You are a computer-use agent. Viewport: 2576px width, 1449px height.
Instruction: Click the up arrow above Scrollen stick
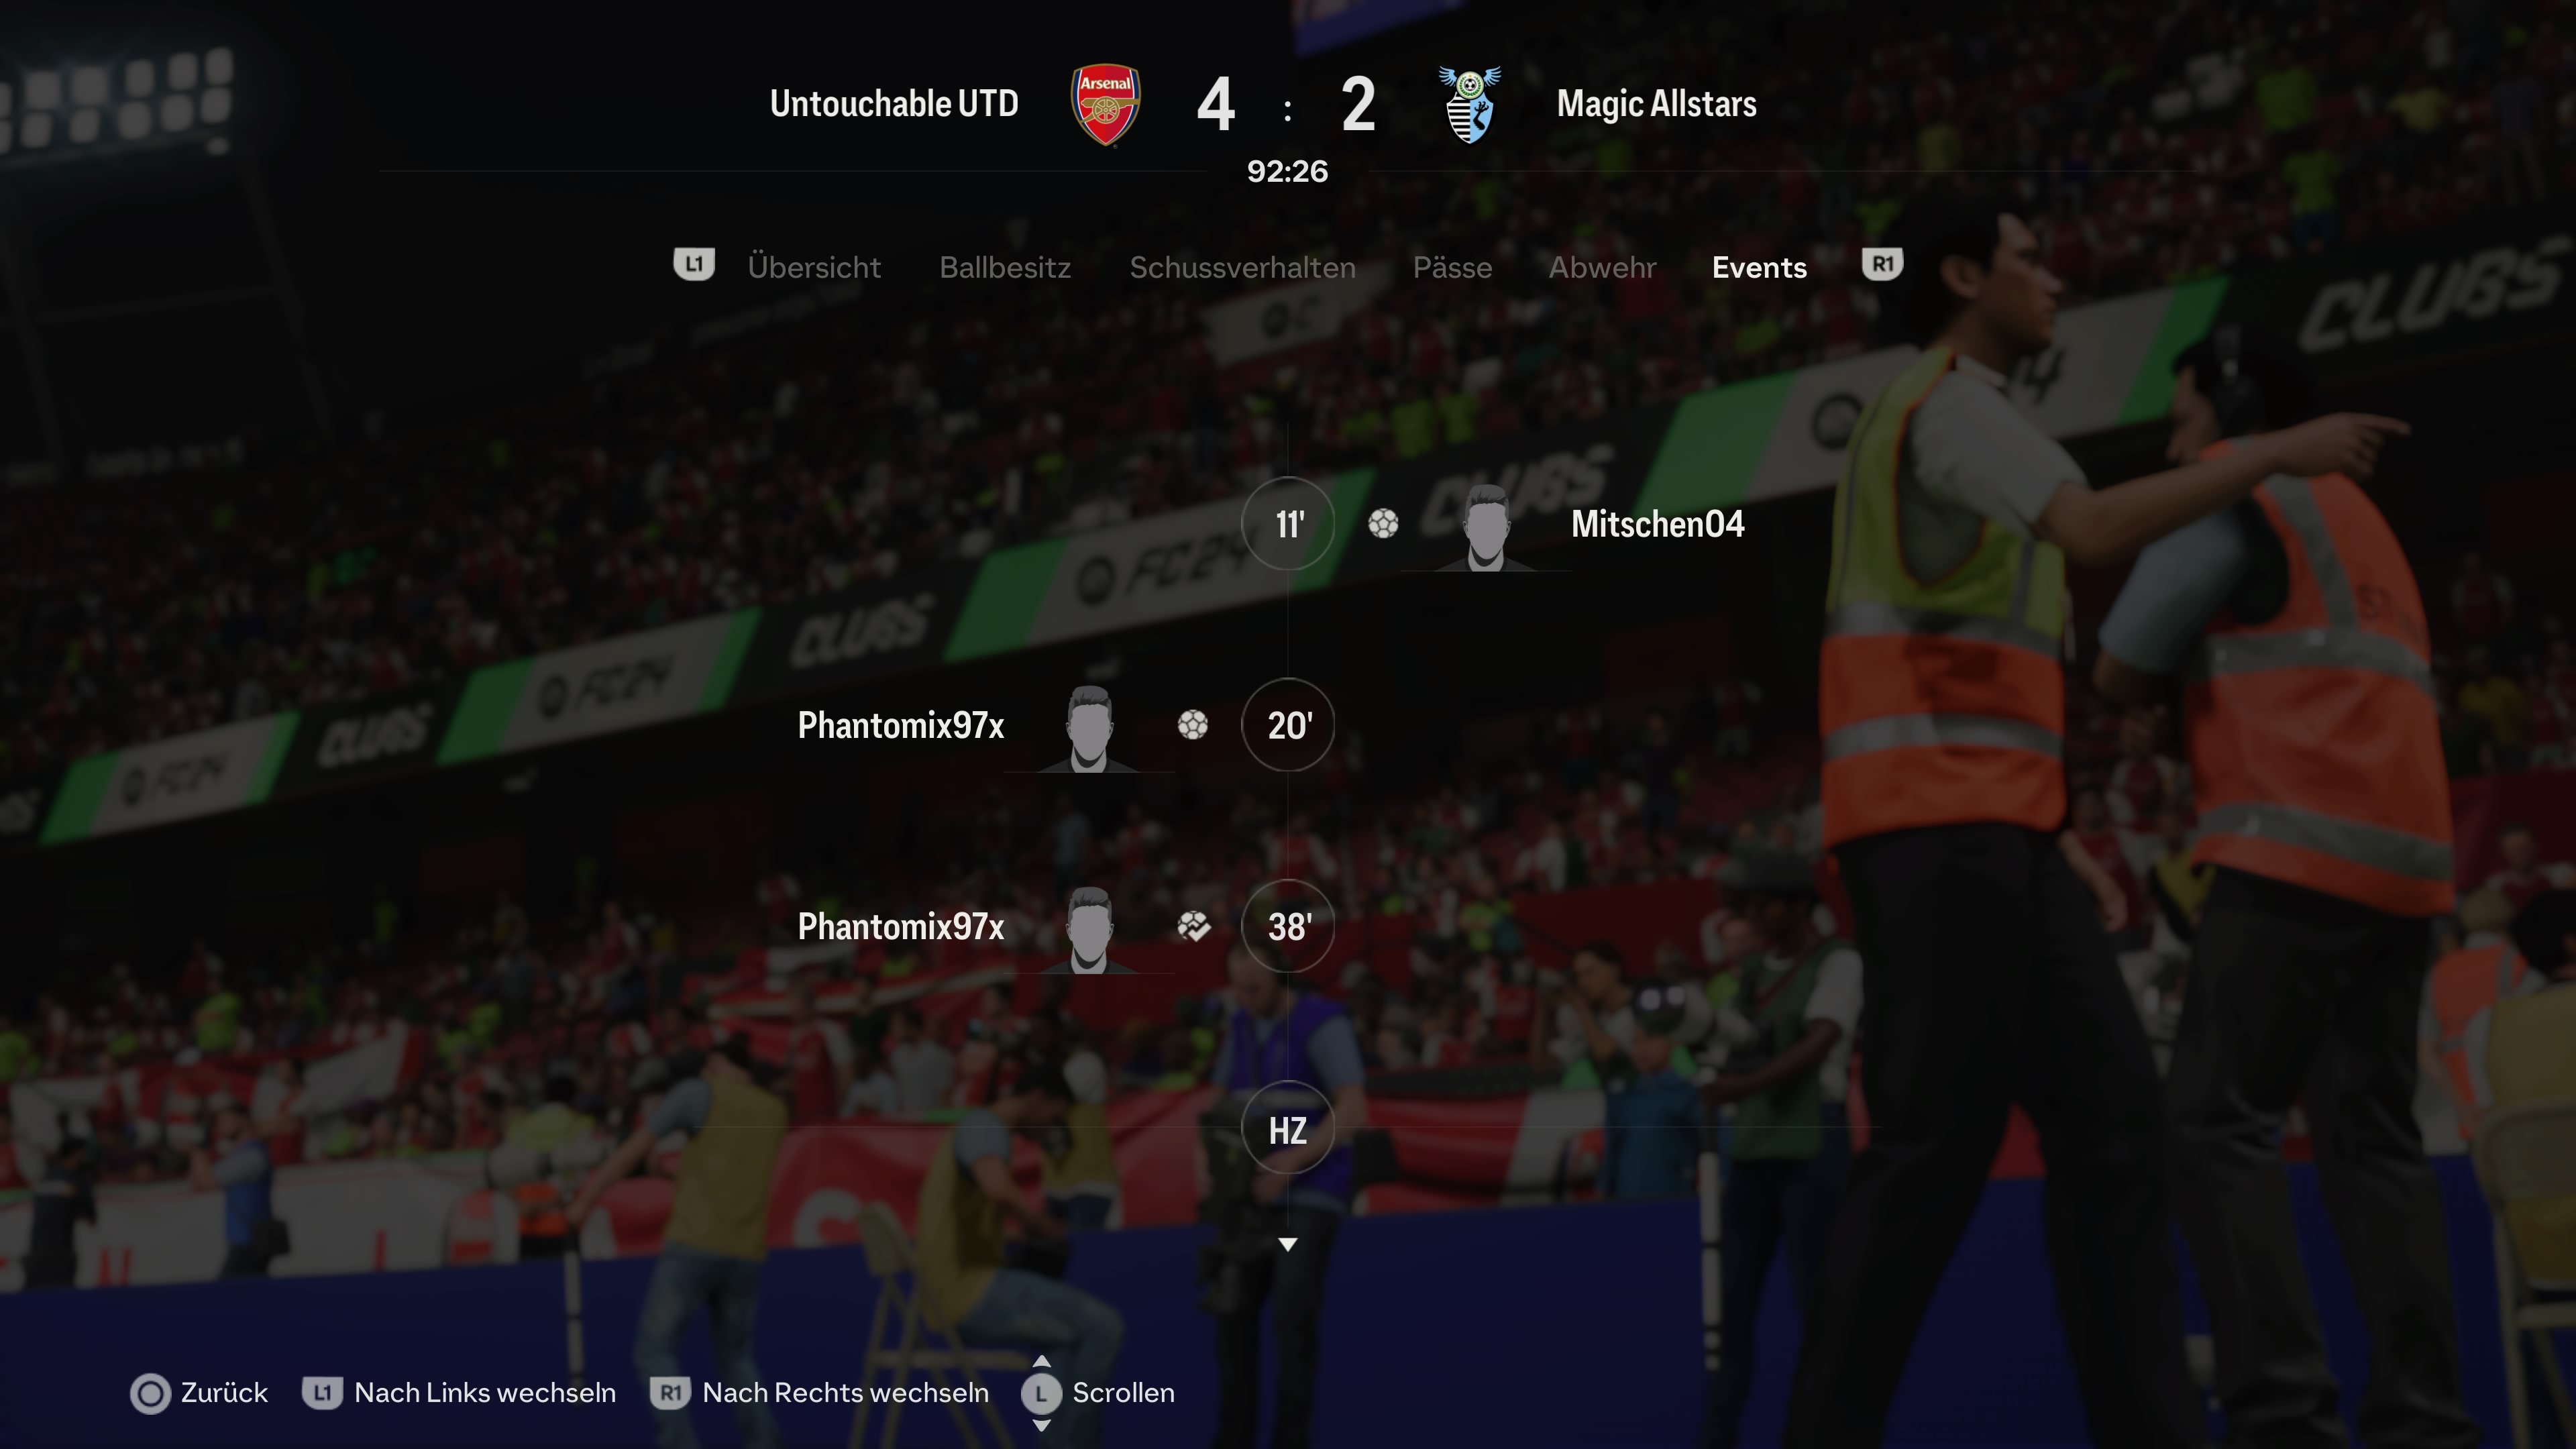1041,1361
